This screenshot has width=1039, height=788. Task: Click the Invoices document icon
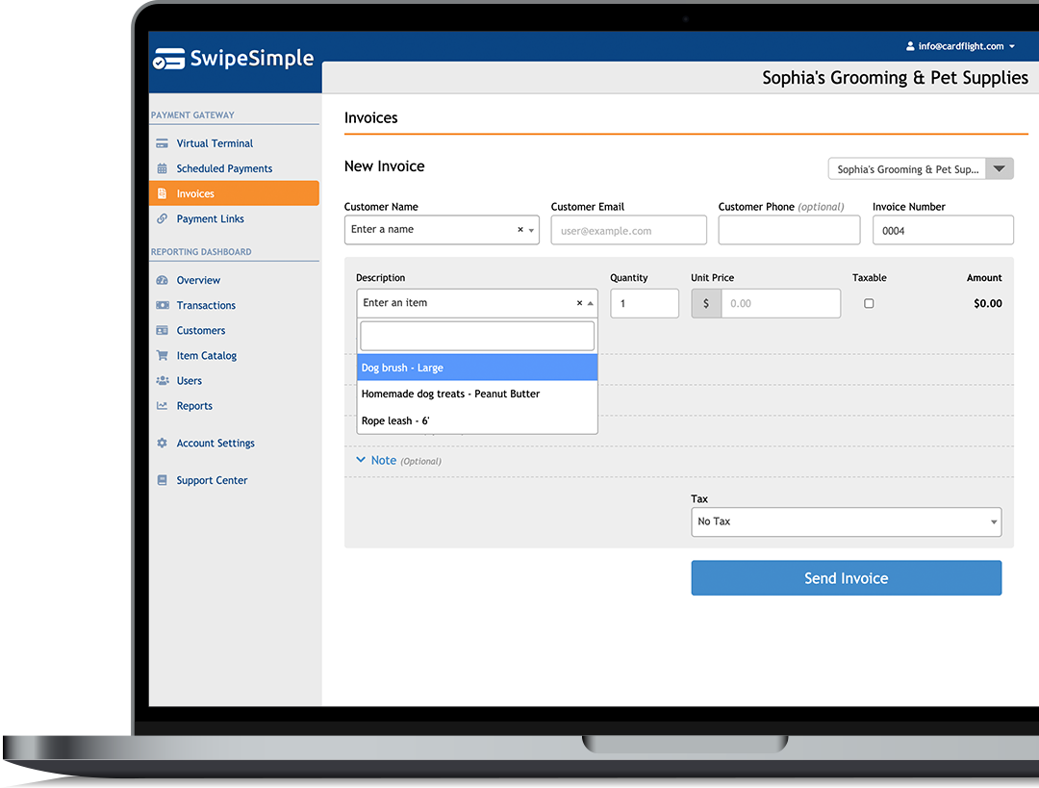(x=162, y=193)
